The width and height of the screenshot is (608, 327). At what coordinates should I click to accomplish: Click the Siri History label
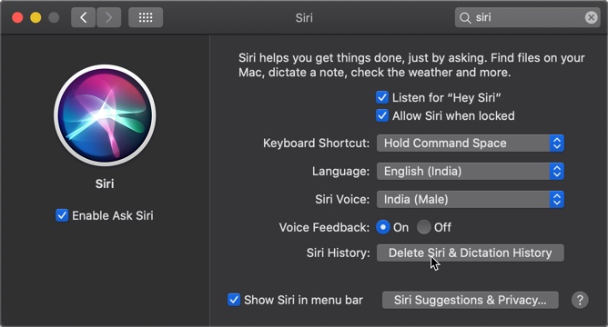coord(338,253)
